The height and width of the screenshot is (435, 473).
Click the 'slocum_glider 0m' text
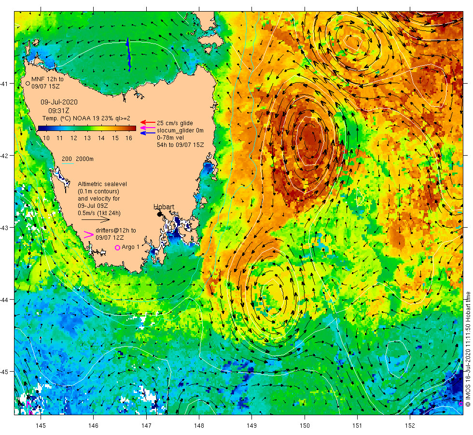pos(180,130)
